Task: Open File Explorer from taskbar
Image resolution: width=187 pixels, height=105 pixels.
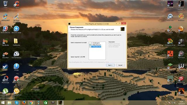Action: click(9, 103)
